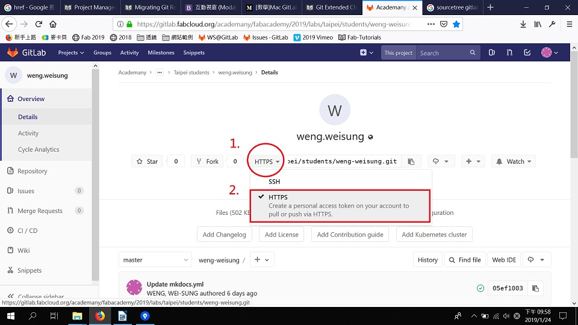Open the Issues icon in top navbar

(x=492, y=53)
